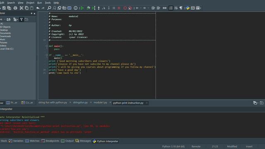Open the View menu
Viewport: 265px width, 149px height.
pos(20,3)
